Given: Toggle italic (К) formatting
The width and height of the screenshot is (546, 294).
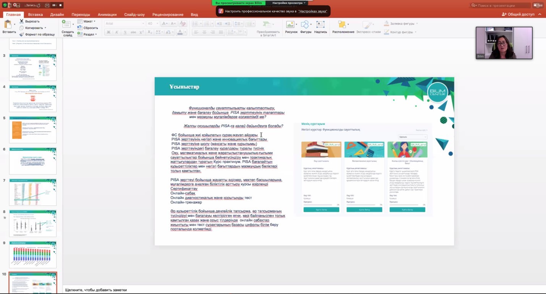Looking at the screenshot, I should 117,32.
